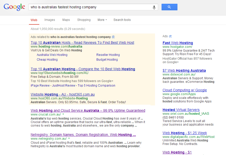The height and width of the screenshot is (155, 226).
Task: Expand the More menu arrow
Action: tap(106, 20)
